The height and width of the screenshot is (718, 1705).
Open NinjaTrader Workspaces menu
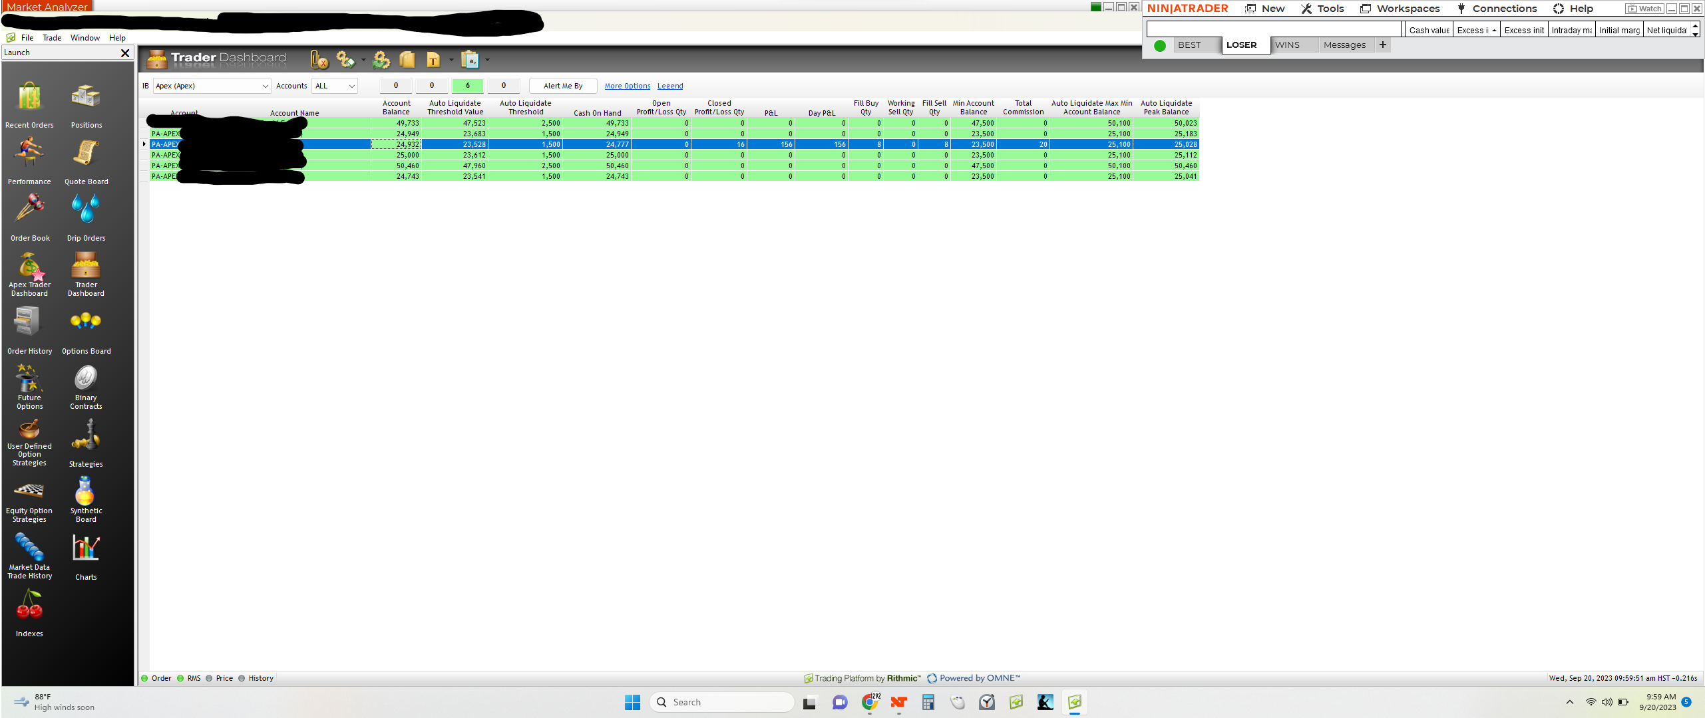pos(1400,9)
